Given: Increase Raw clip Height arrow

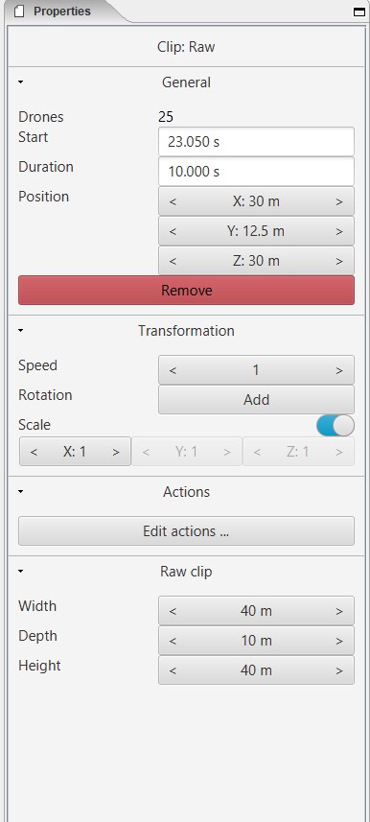Looking at the screenshot, I should tap(339, 671).
